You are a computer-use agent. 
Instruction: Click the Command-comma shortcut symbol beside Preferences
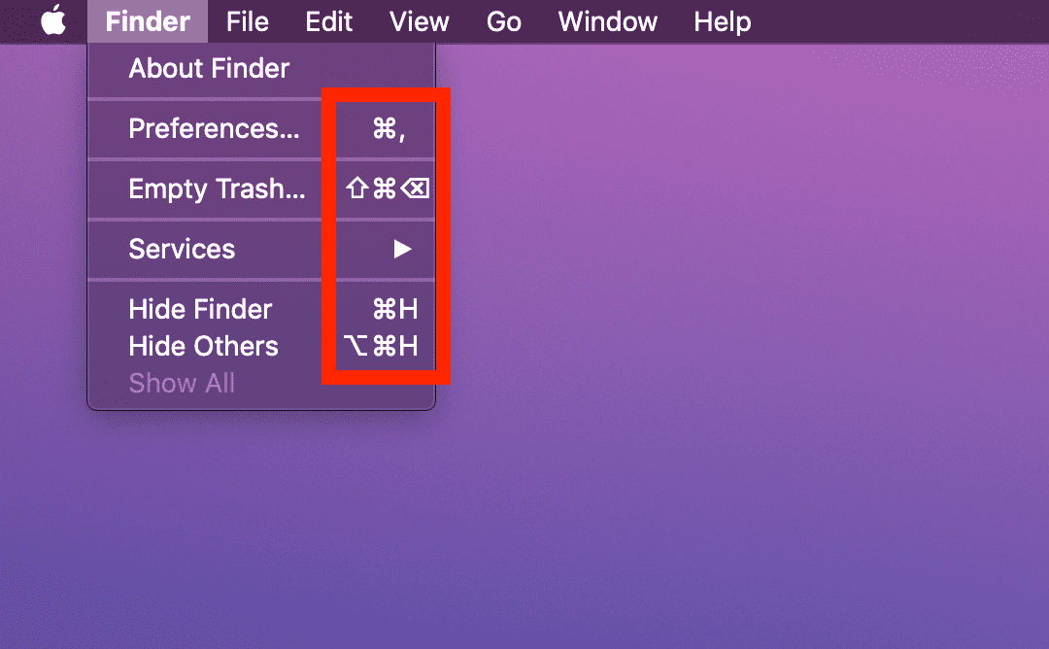389,129
